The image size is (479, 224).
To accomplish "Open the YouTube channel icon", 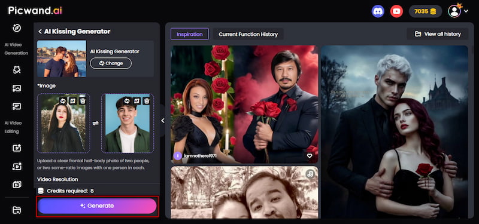I will click(396, 11).
